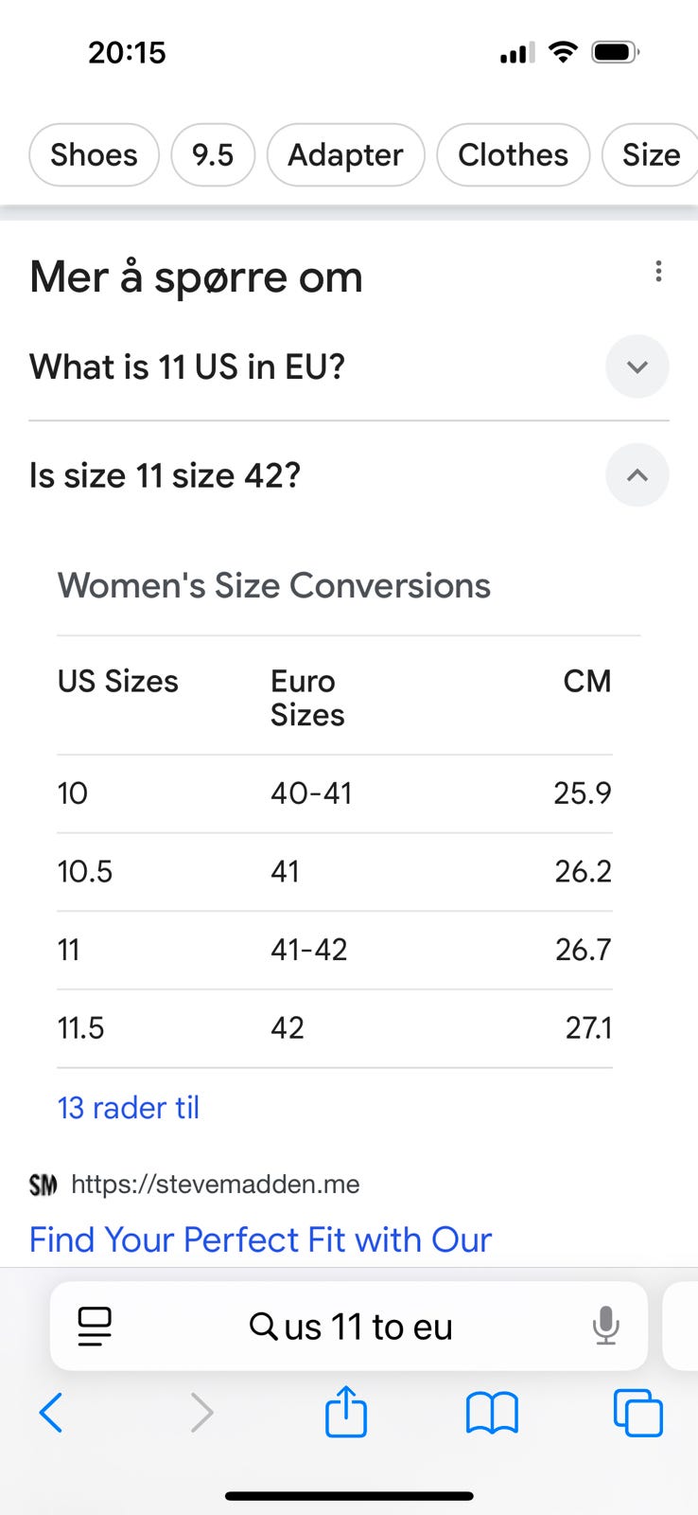Select the Size filter chip
698x1515 pixels.
(x=651, y=155)
